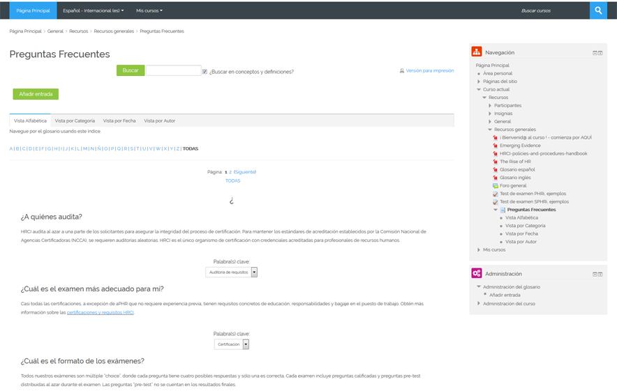The width and height of the screenshot is (617, 391).
Task: Open the HRCI-policies-and-procedures-handbook PDF icon
Action: tap(495, 153)
